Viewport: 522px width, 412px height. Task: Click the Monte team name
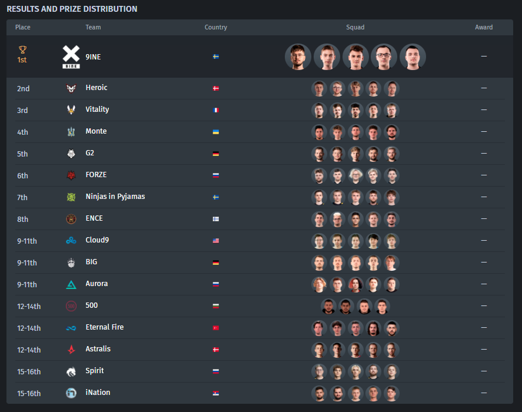pyautogui.click(x=96, y=131)
